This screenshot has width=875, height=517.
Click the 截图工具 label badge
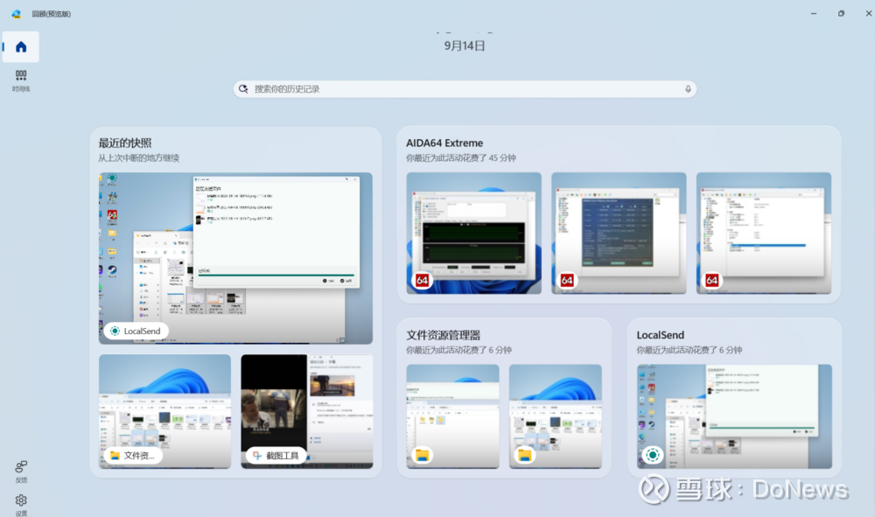pos(274,456)
